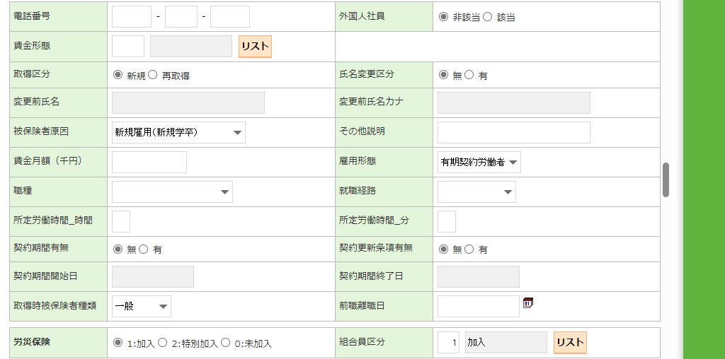Open the 職種 dropdown list
The width and height of the screenshot is (725, 359).
click(x=172, y=192)
